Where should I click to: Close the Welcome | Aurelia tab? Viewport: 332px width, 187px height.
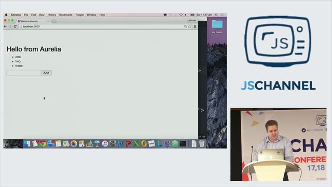click(x=48, y=21)
